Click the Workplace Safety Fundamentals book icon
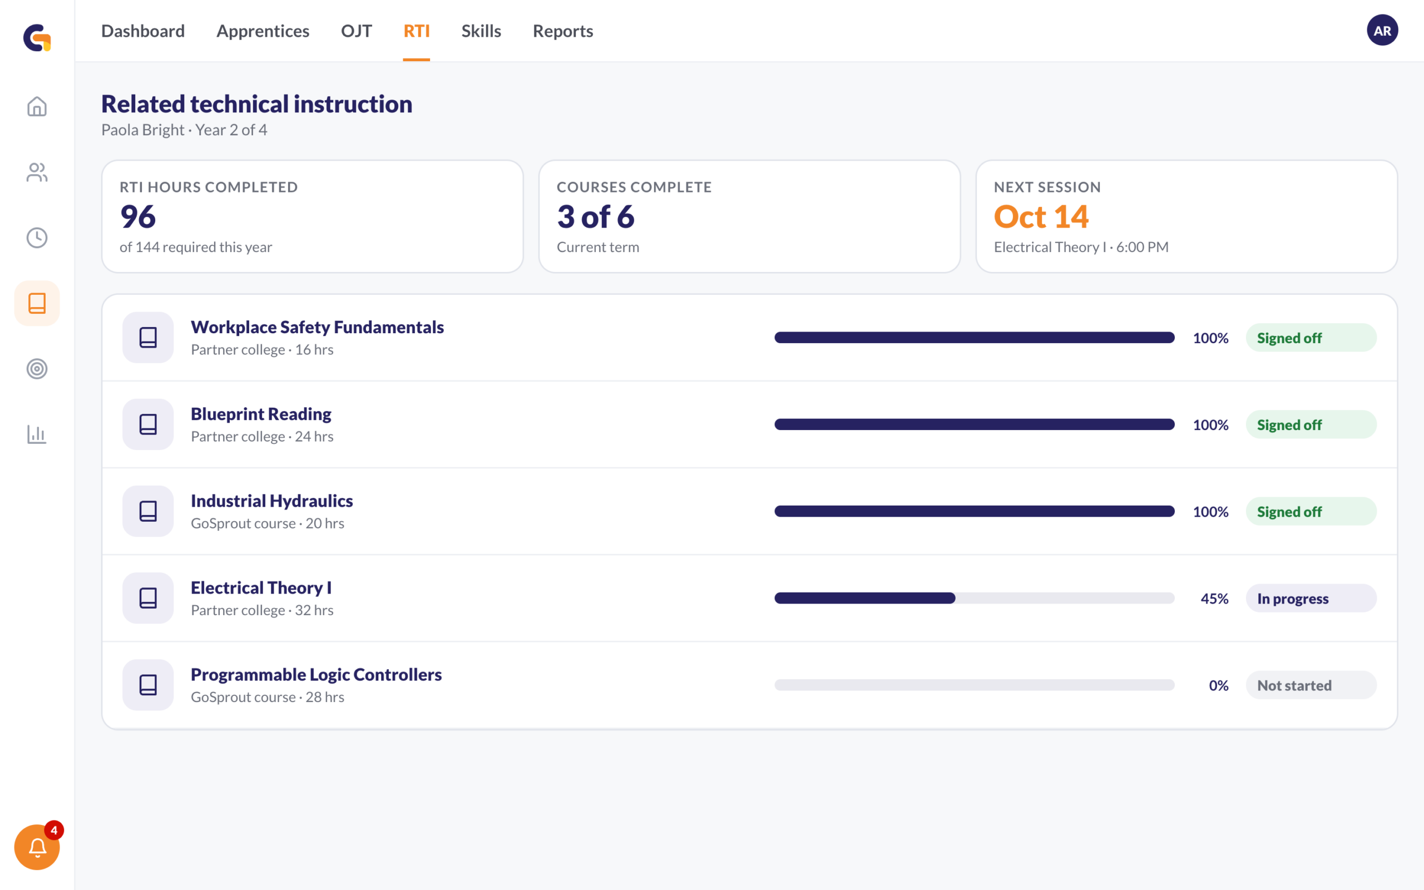Screen dimensions: 1424x890 149,337
